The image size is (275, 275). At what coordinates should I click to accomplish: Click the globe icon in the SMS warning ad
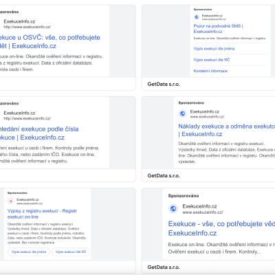click(x=197, y=17)
